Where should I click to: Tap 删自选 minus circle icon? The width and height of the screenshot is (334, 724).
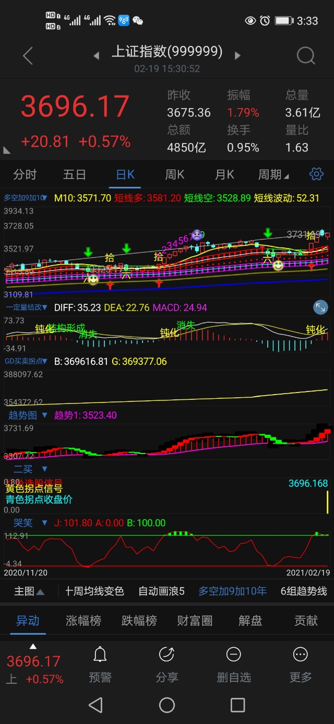pyautogui.click(x=233, y=655)
